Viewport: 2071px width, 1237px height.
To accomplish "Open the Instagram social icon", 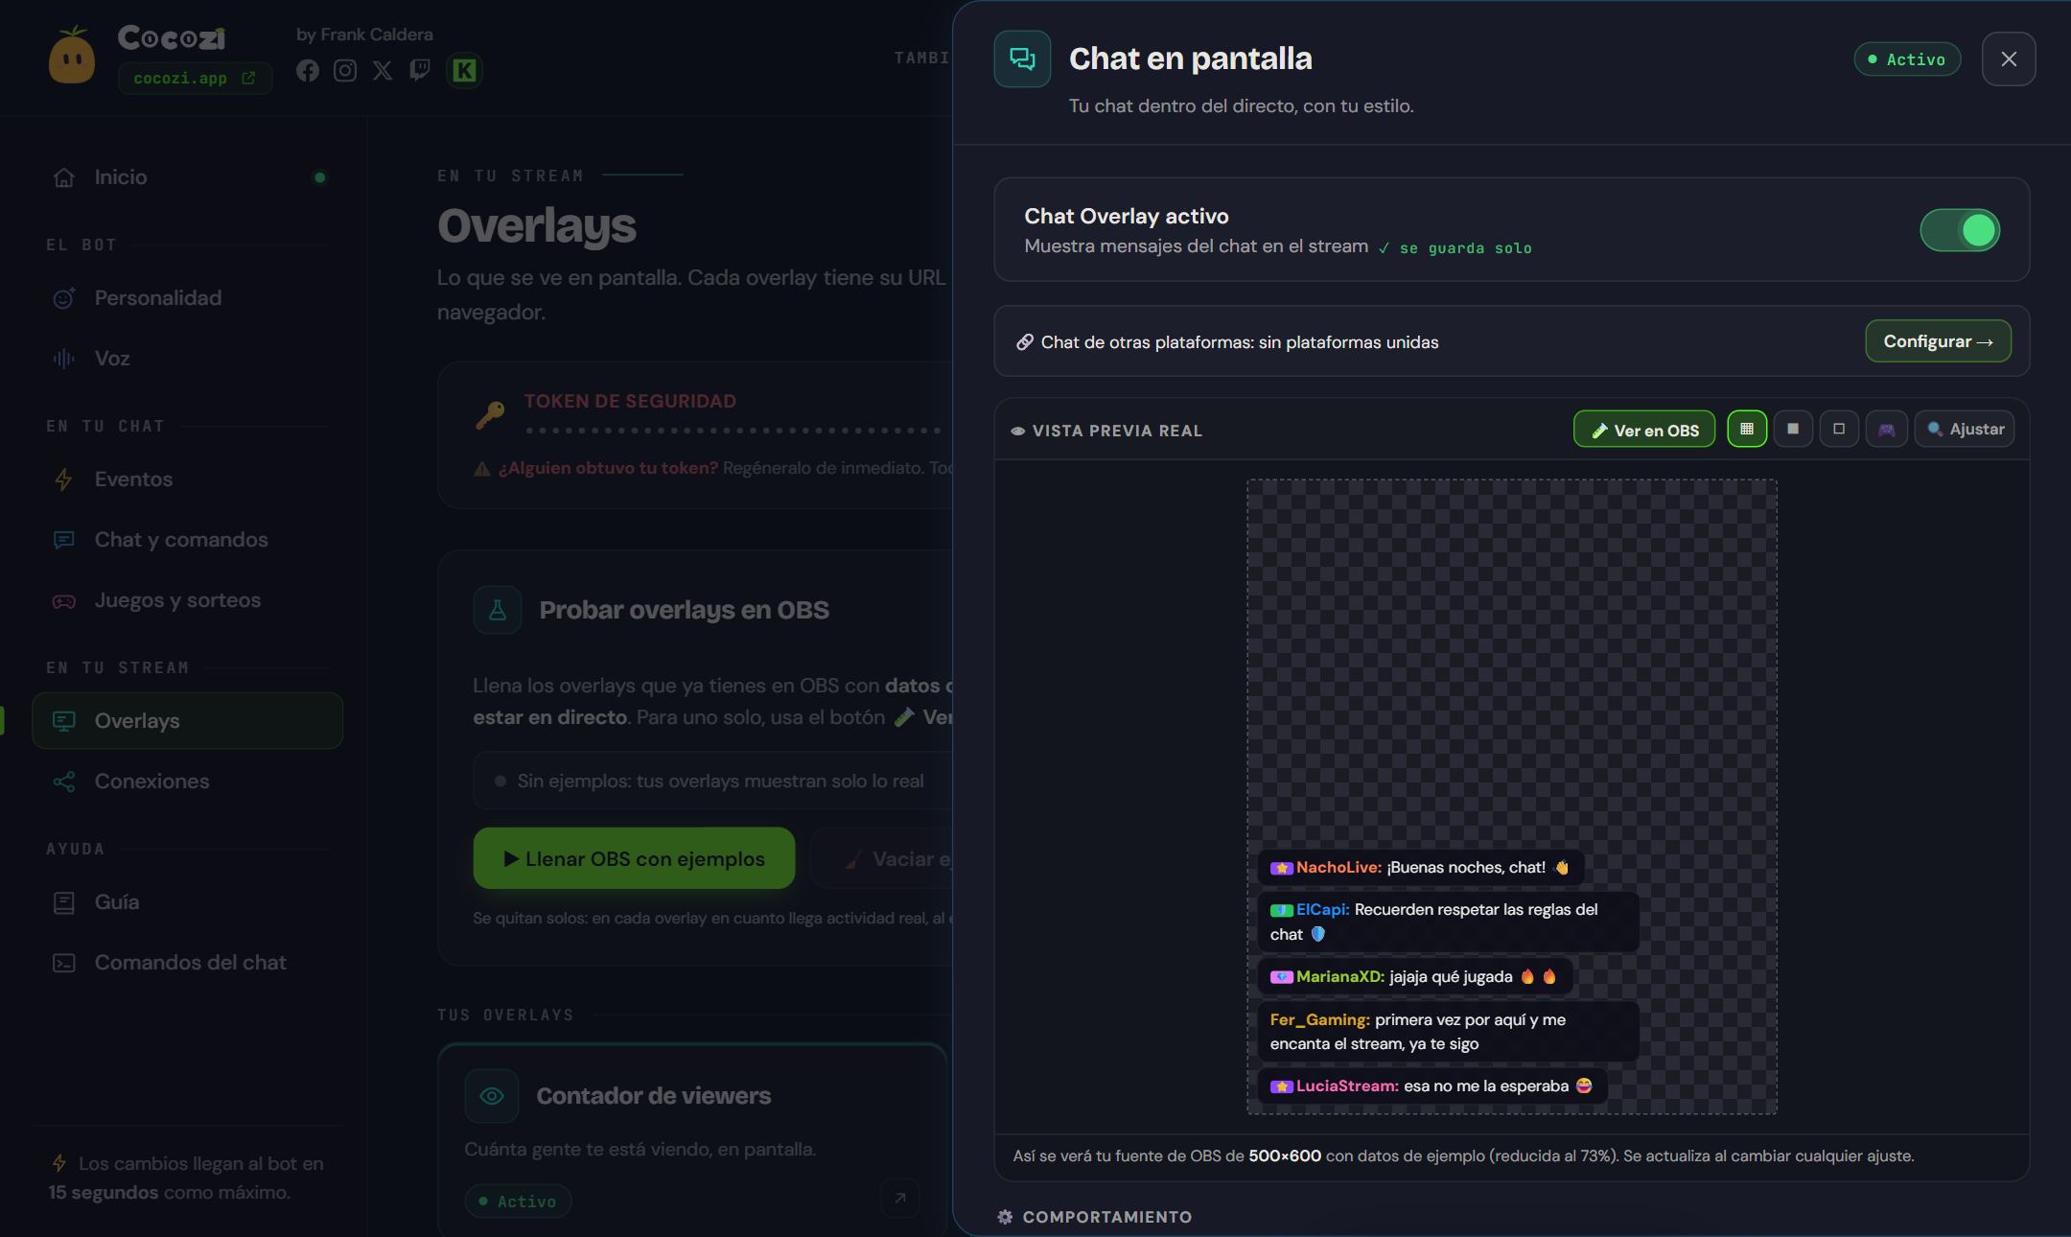I will (x=344, y=70).
